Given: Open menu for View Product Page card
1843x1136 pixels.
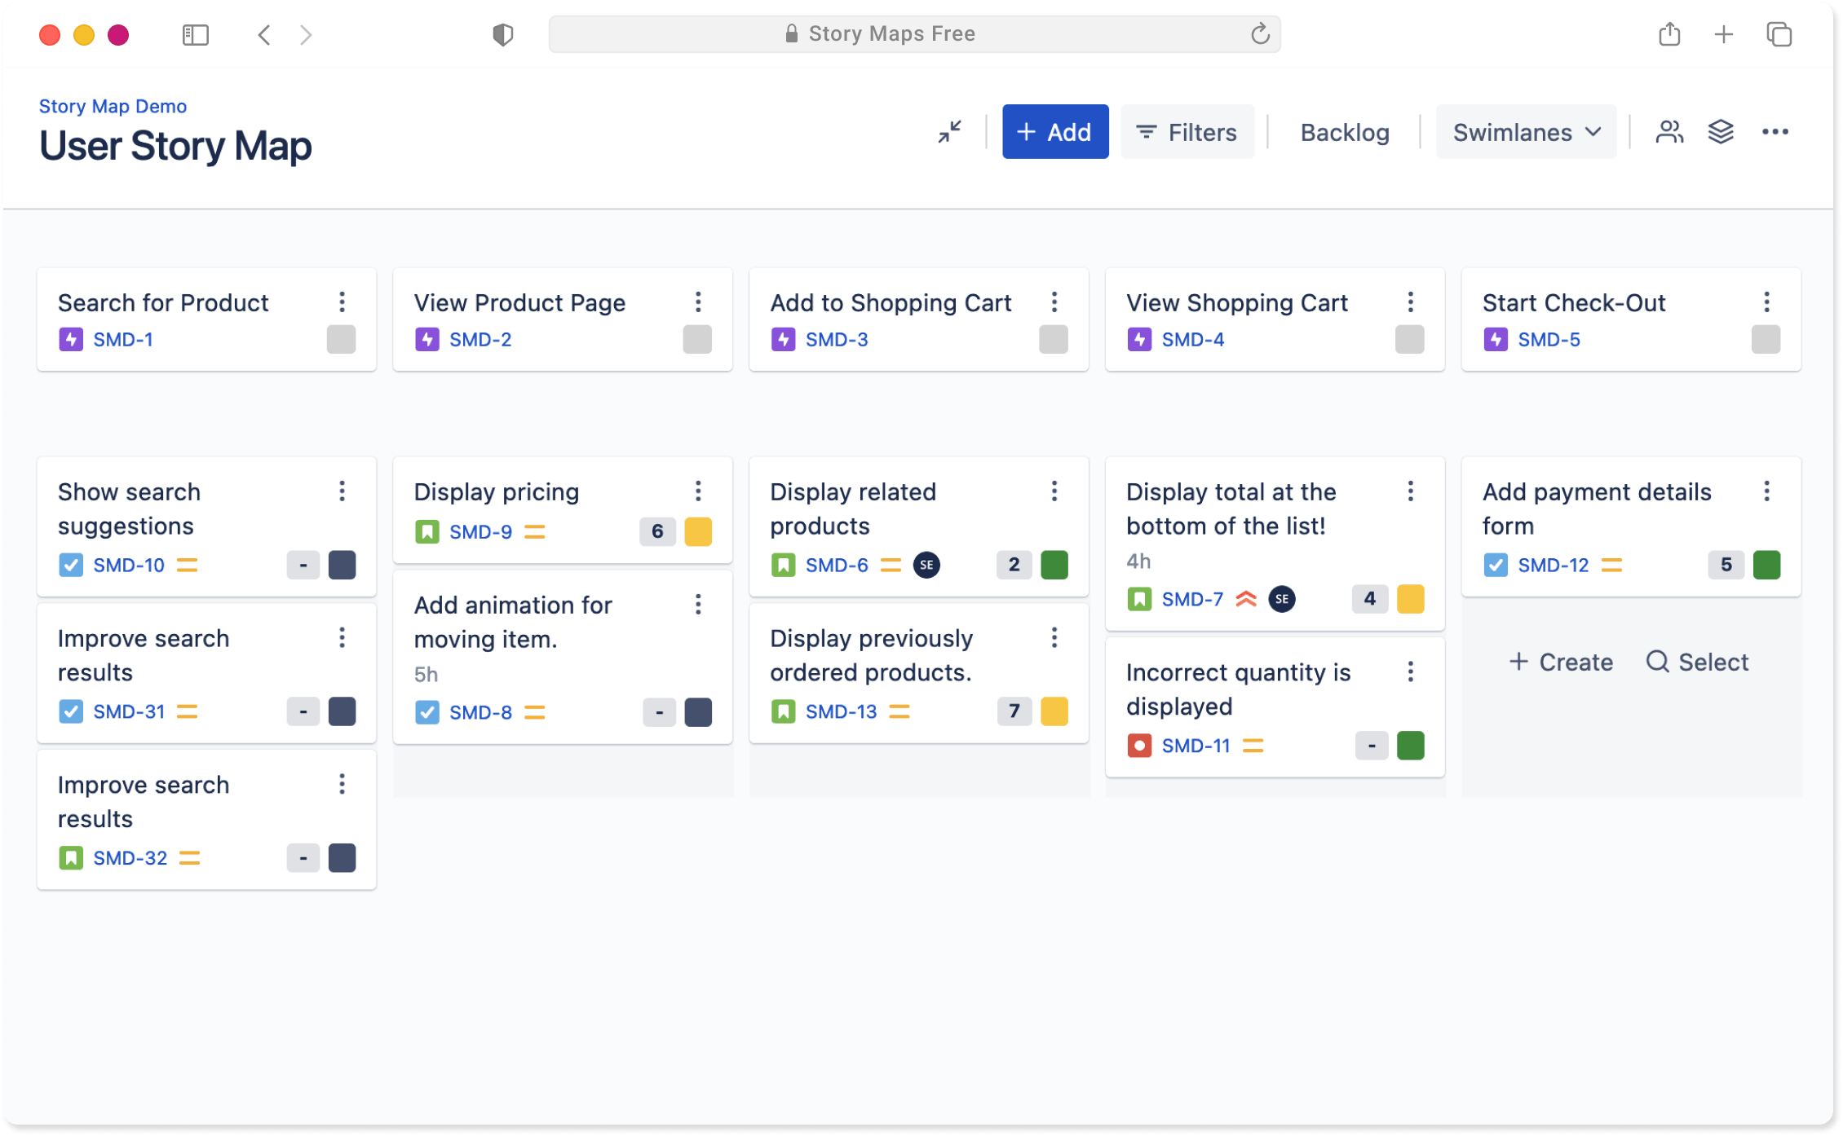Looking at the screenshot, I should click(x=698, y=302).
